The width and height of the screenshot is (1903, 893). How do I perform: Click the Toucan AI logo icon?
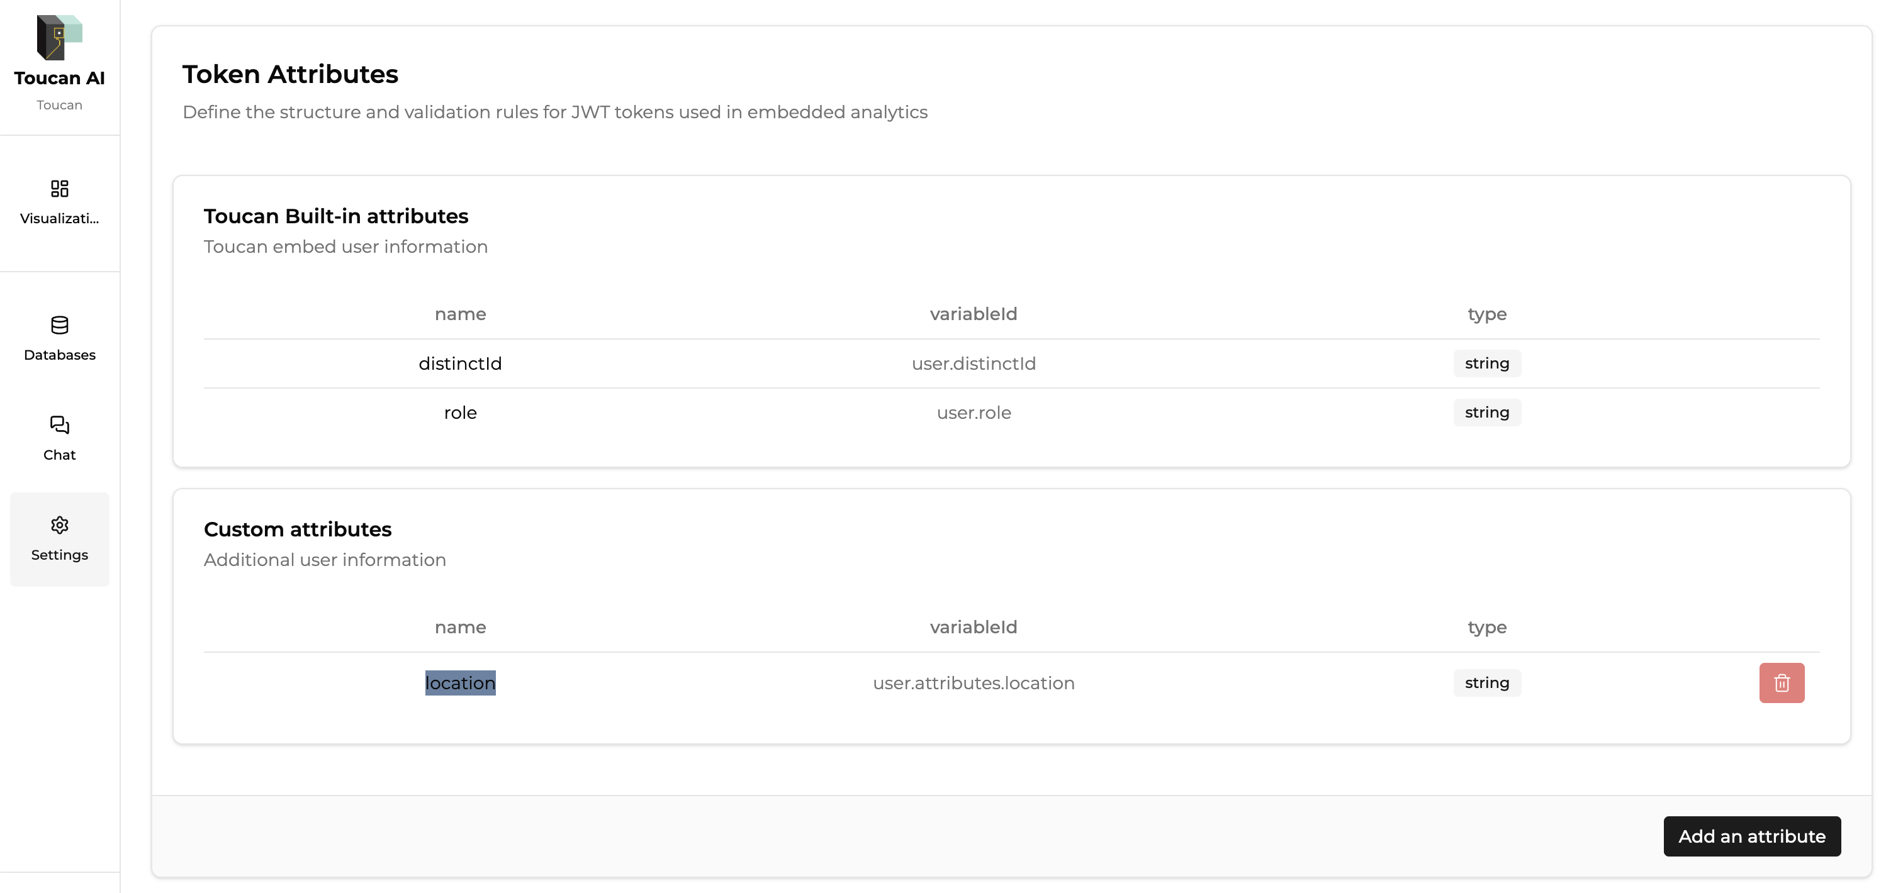click(x=59, y=37)
